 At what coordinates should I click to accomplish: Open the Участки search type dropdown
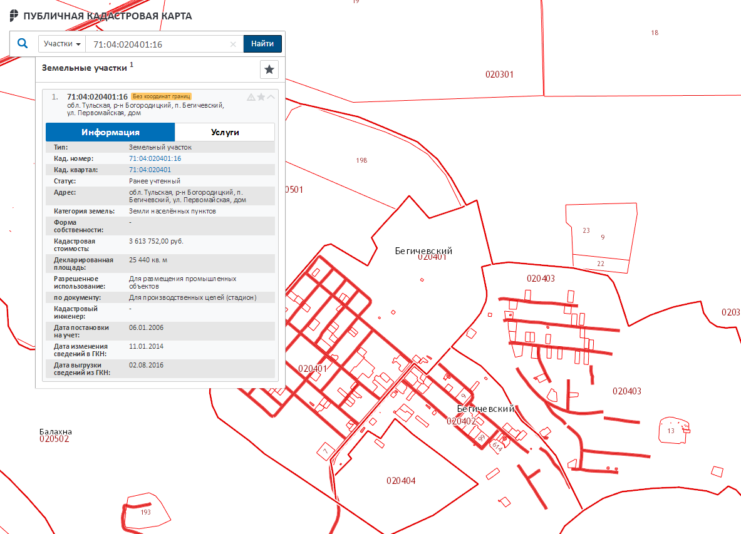(62, 44)
